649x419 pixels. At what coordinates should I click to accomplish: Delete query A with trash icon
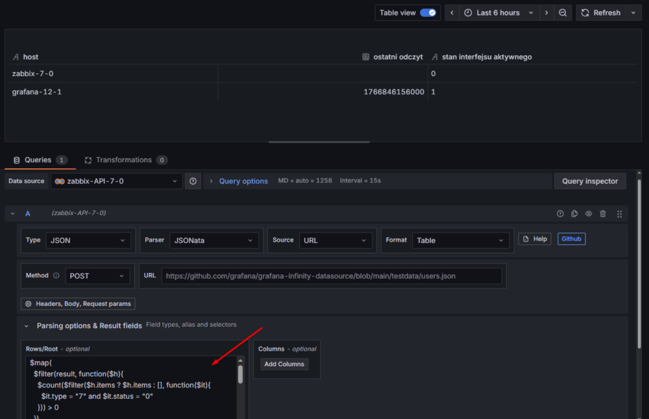[x=603, y=214]
